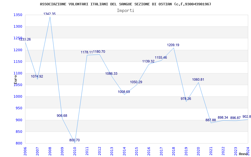Click the 1233.26 data label for 2006

click(x=25, y=40)
